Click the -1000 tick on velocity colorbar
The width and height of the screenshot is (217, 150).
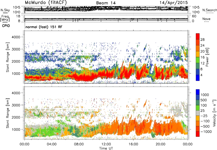click(x=206, y=132)
